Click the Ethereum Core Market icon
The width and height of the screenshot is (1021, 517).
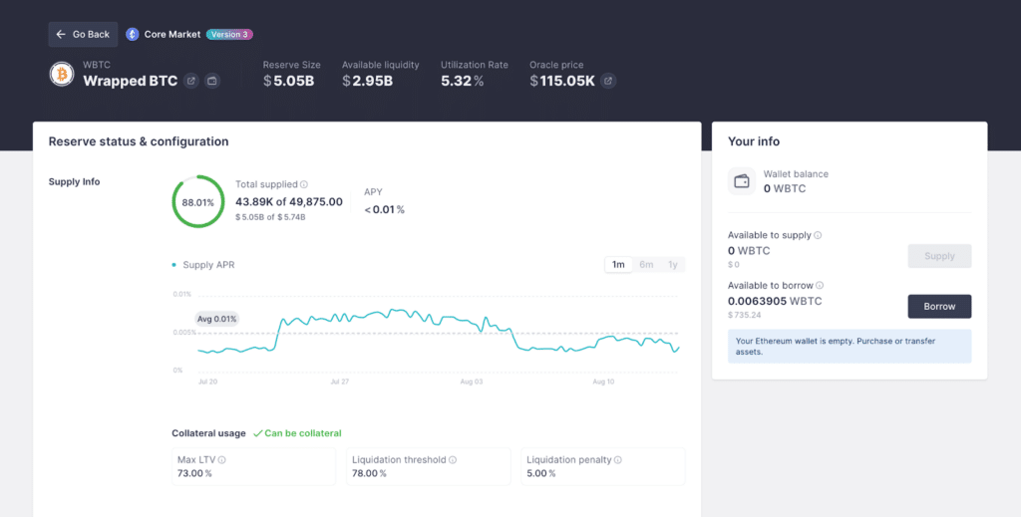click(133, 35)
